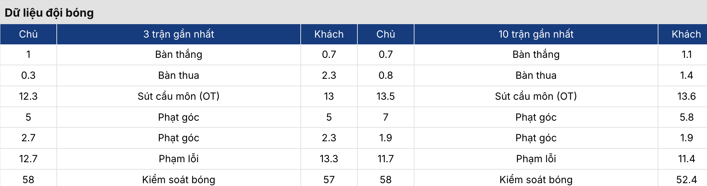Select the "10 trận gần nhất" column header
The height and width of the screenshot is (186, 707).
click(536, 34)
